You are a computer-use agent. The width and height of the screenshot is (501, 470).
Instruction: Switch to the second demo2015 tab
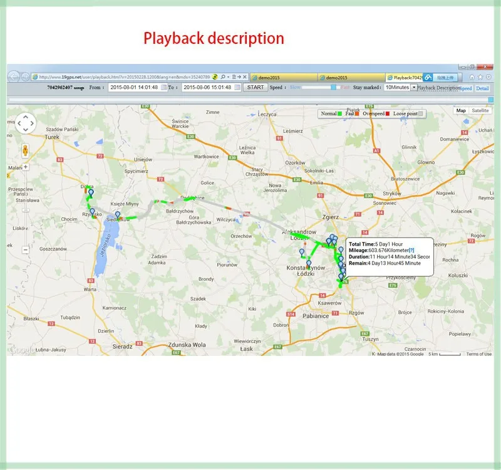[351, 77]
